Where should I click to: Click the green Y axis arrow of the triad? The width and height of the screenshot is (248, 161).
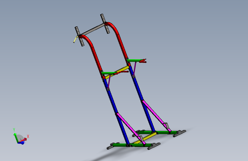[16, 138]
